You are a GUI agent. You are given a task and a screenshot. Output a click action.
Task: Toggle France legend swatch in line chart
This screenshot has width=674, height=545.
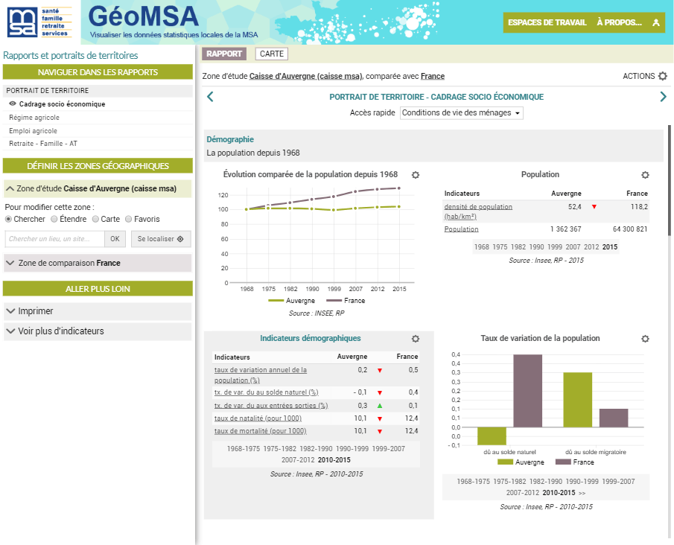pos(334,301)
